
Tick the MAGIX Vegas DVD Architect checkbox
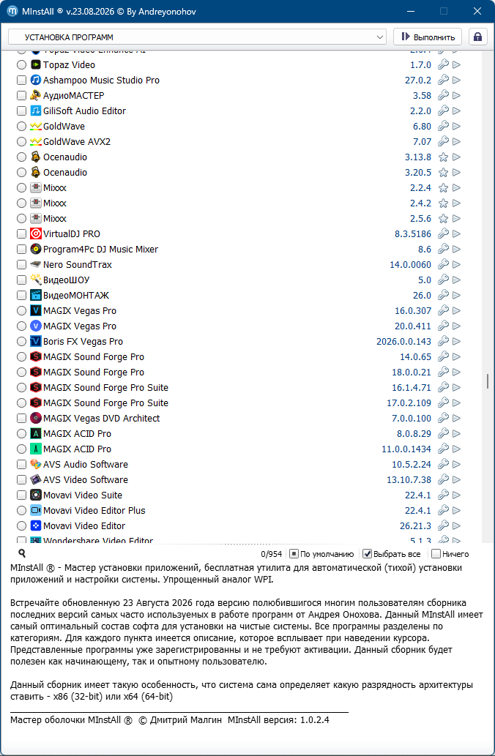click(22, 418)
